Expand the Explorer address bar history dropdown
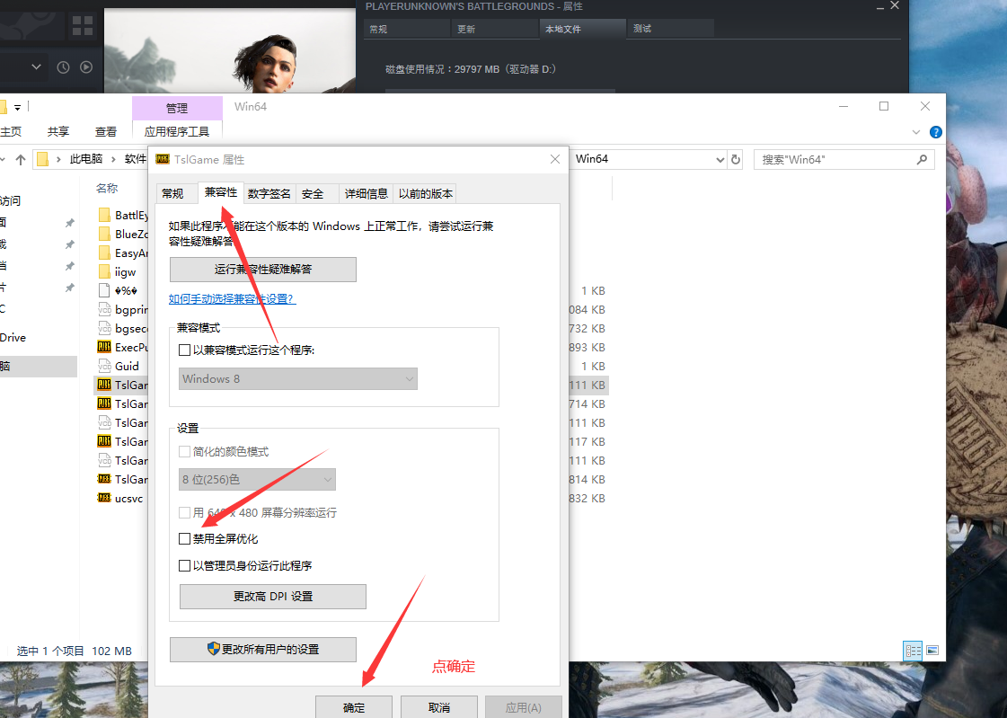The width and height of the screenshot is (1007, 718). coord(720,159)
